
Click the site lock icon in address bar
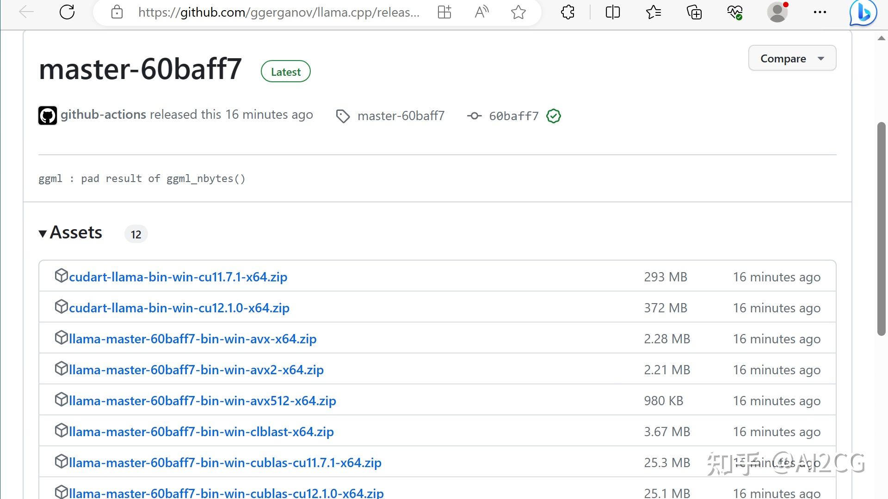pos(117,12)
